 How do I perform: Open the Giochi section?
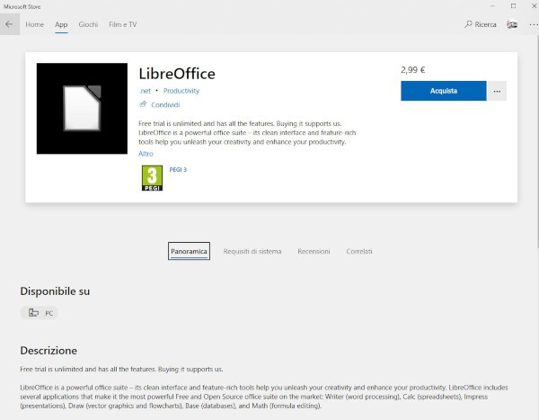click(x=88, y=24)
